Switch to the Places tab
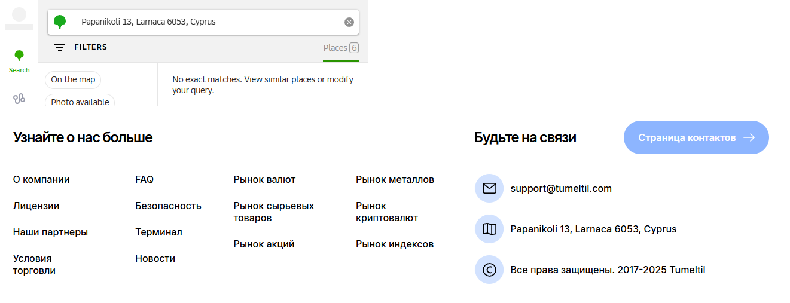790x303 pixels. [x=341, y=48]
